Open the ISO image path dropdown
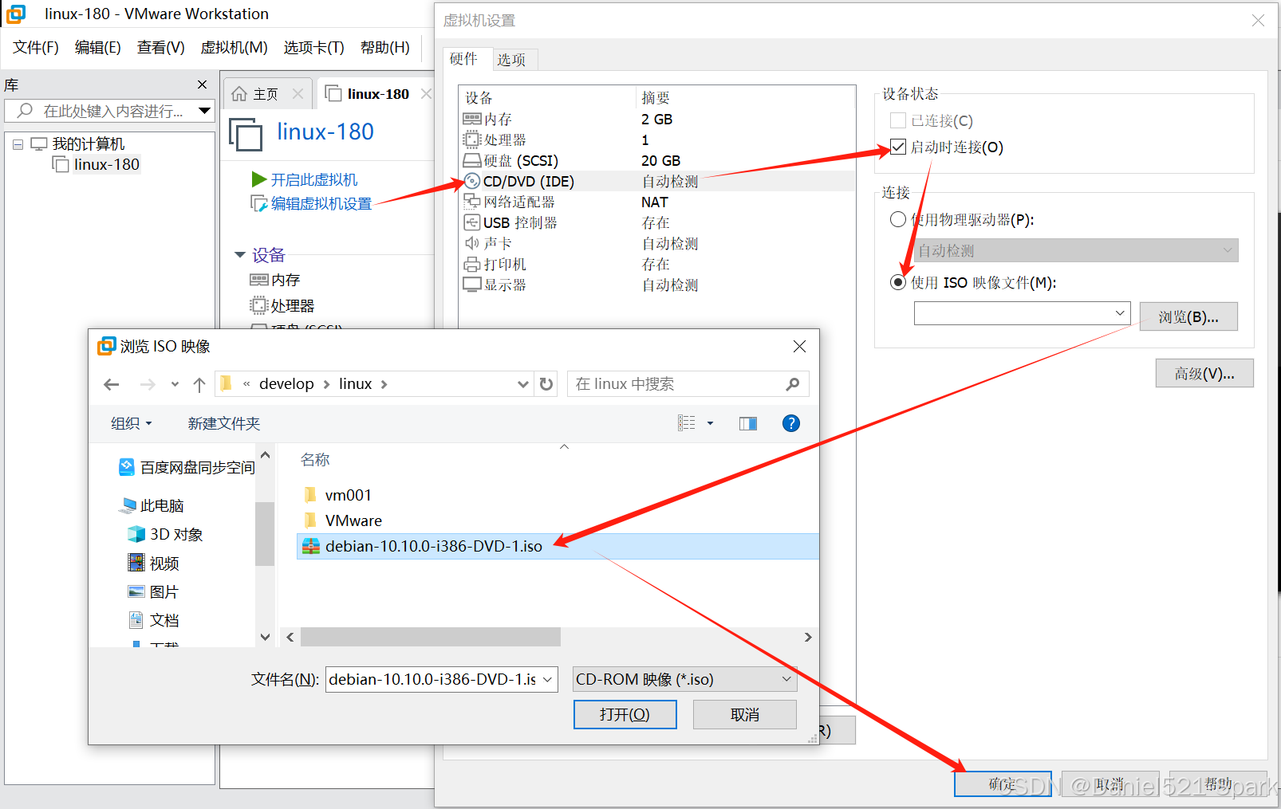 tap(1120, 313)
